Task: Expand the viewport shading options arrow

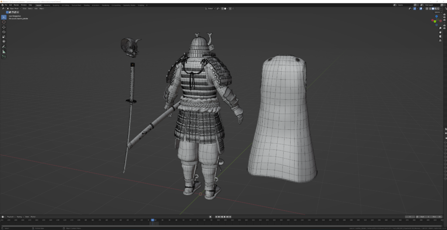Action: [441, 9]
